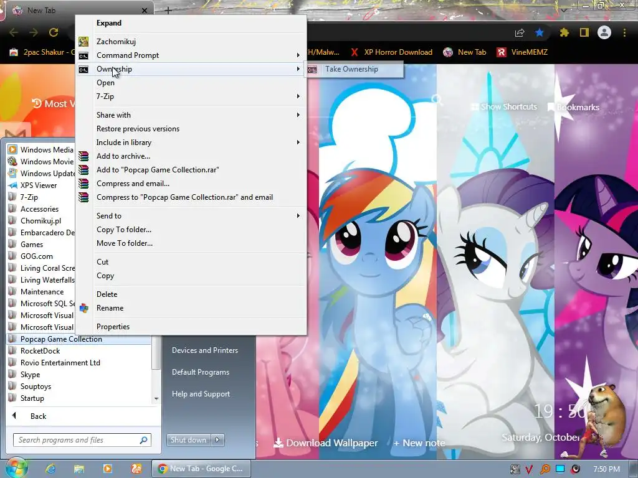Open Default Programs link
The image size is (638, 478).
coord(201,372)
